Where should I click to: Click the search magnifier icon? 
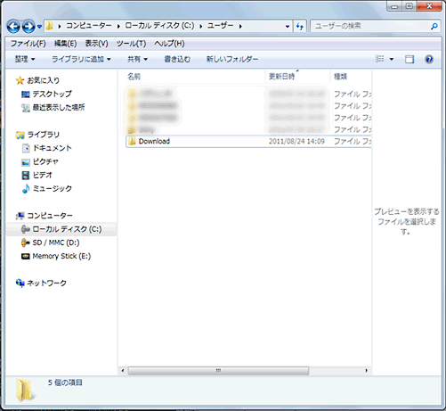click(x=434, y=27)
